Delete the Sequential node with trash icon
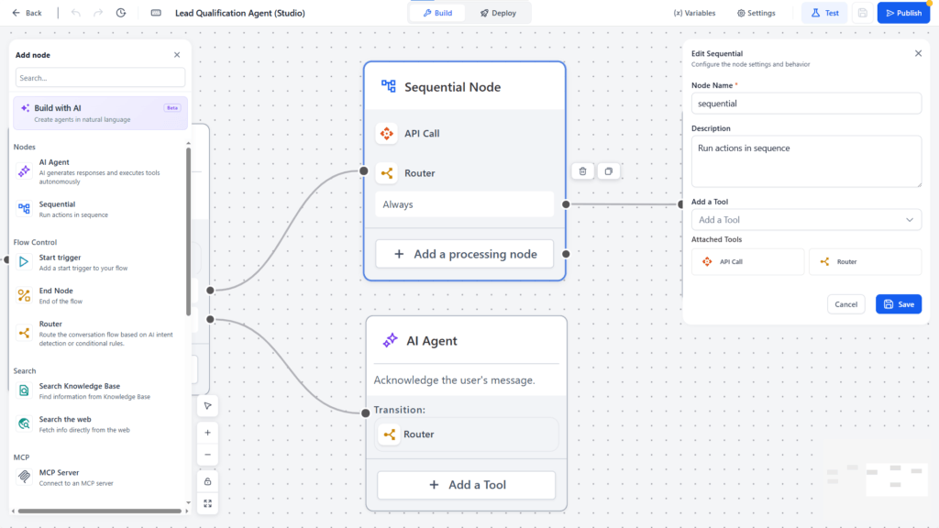The width and height of the screenshot is (939, 528). (x=582, y=171)
